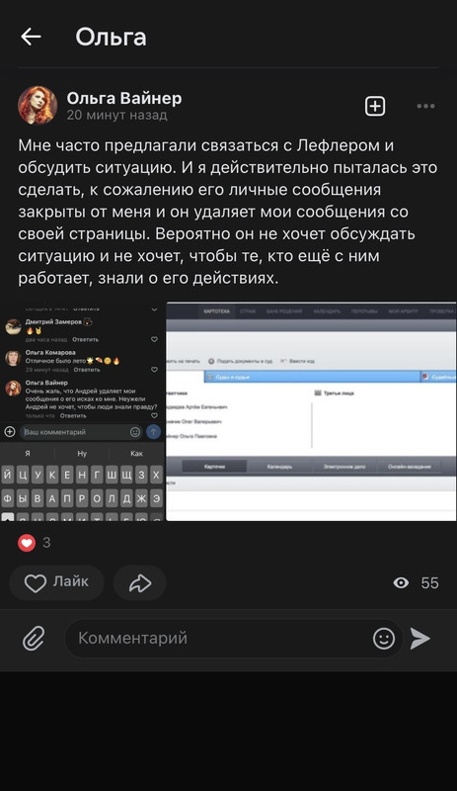Screen dimensions: 457x791
Task: Tap the back arrow icon
Action: click(x=31, y=37)
